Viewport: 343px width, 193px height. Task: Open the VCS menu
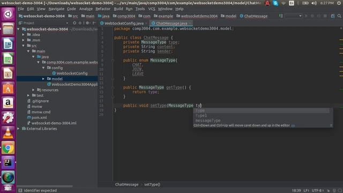coord(152,9)
